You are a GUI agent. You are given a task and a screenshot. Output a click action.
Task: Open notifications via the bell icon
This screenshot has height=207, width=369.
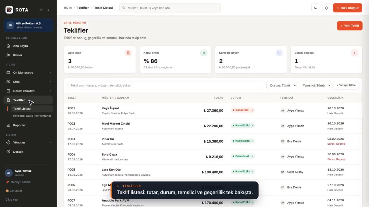(327, 8)
